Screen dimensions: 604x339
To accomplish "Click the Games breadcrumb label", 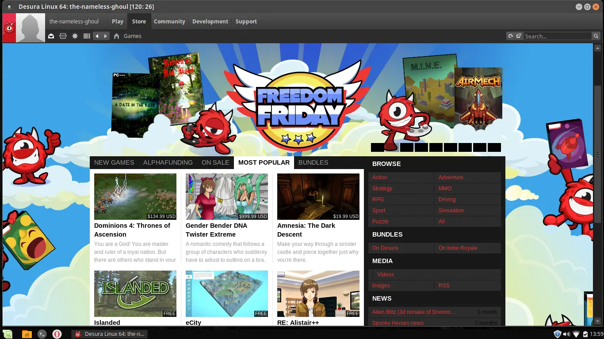I will (133, 36).
